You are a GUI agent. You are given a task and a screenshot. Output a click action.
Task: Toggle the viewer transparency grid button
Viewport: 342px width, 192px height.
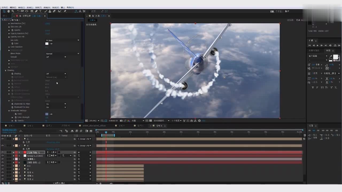click(x=150, y=121)
